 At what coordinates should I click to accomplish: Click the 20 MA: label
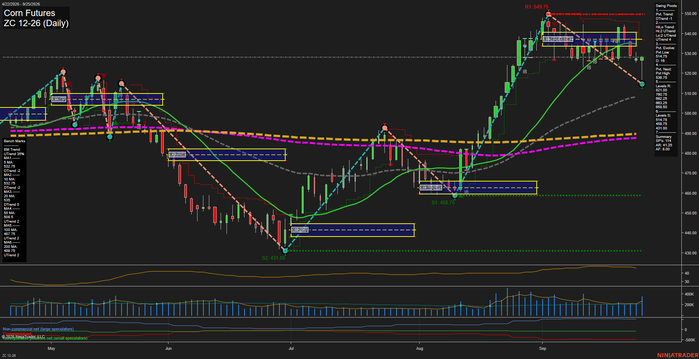coord(9,196)
